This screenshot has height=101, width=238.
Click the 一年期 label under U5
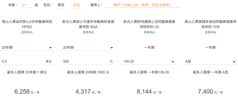pos(149,48)
